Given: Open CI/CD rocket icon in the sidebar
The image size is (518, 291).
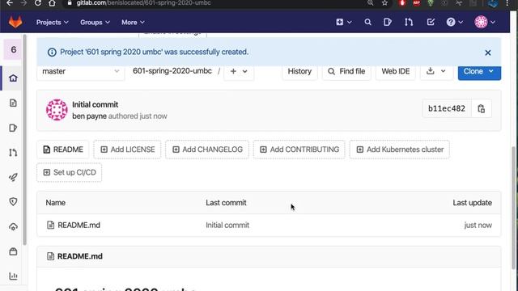Looking at the screenshot, I should [x=13, y=177].
